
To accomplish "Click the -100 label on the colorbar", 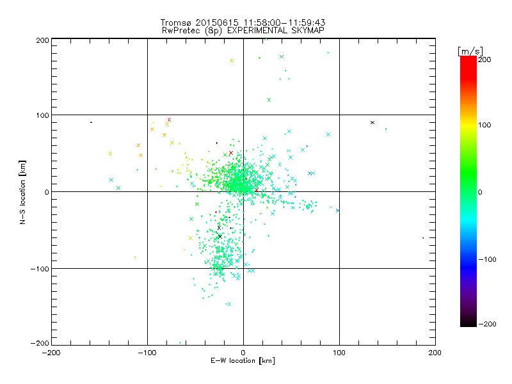I will [487, 259].
